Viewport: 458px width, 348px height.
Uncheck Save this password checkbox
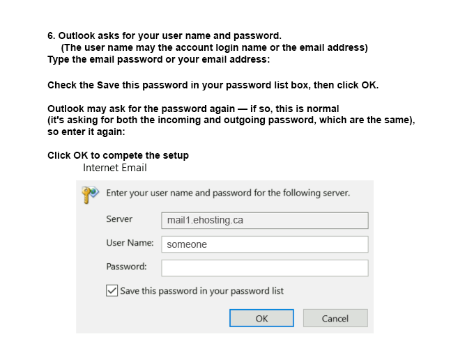click(x=112, y=291)
